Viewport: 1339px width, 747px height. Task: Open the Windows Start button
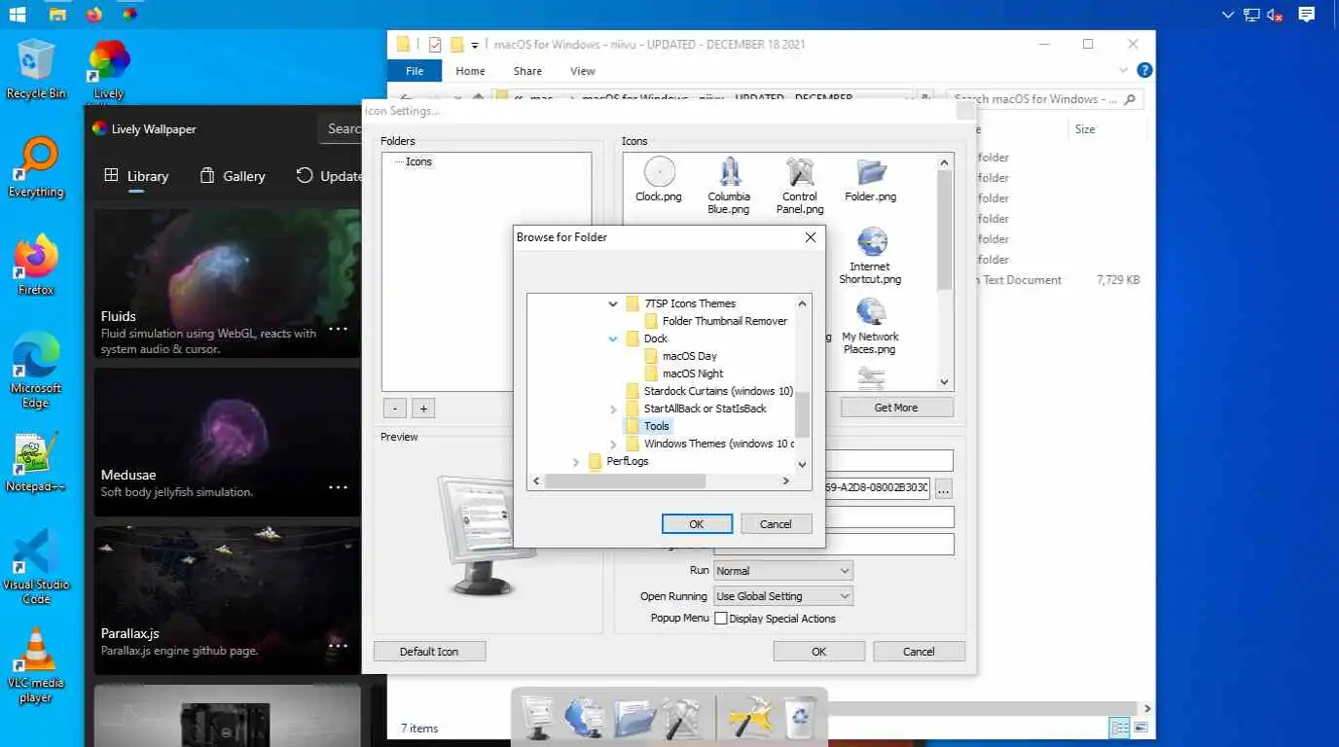pos(18,14)
